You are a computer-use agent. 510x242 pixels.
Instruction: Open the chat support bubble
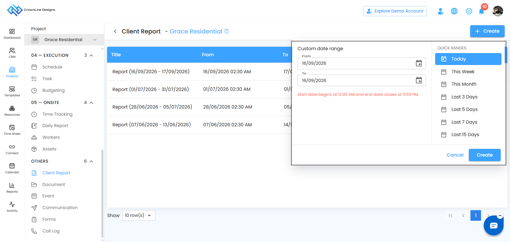[494, 226]
